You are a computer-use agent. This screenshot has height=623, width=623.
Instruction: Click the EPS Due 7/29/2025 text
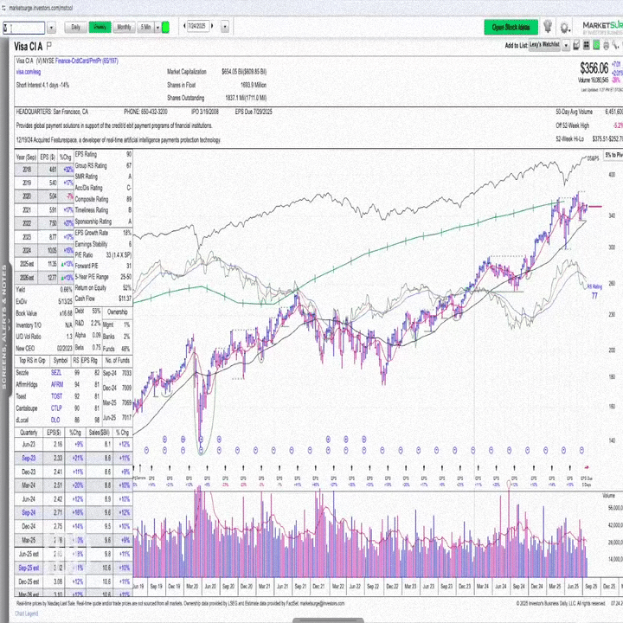[254, 112]
